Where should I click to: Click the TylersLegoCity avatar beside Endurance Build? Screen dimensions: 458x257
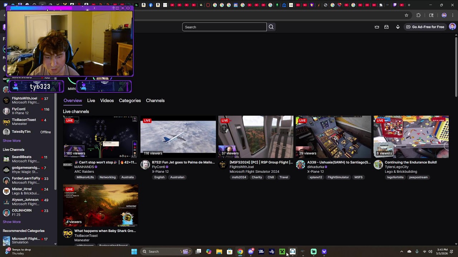coord(378,165)
